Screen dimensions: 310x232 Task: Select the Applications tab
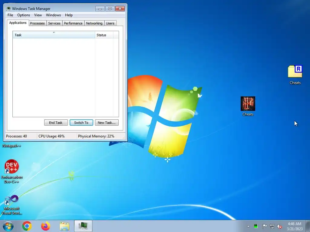(x=18, y=23)
